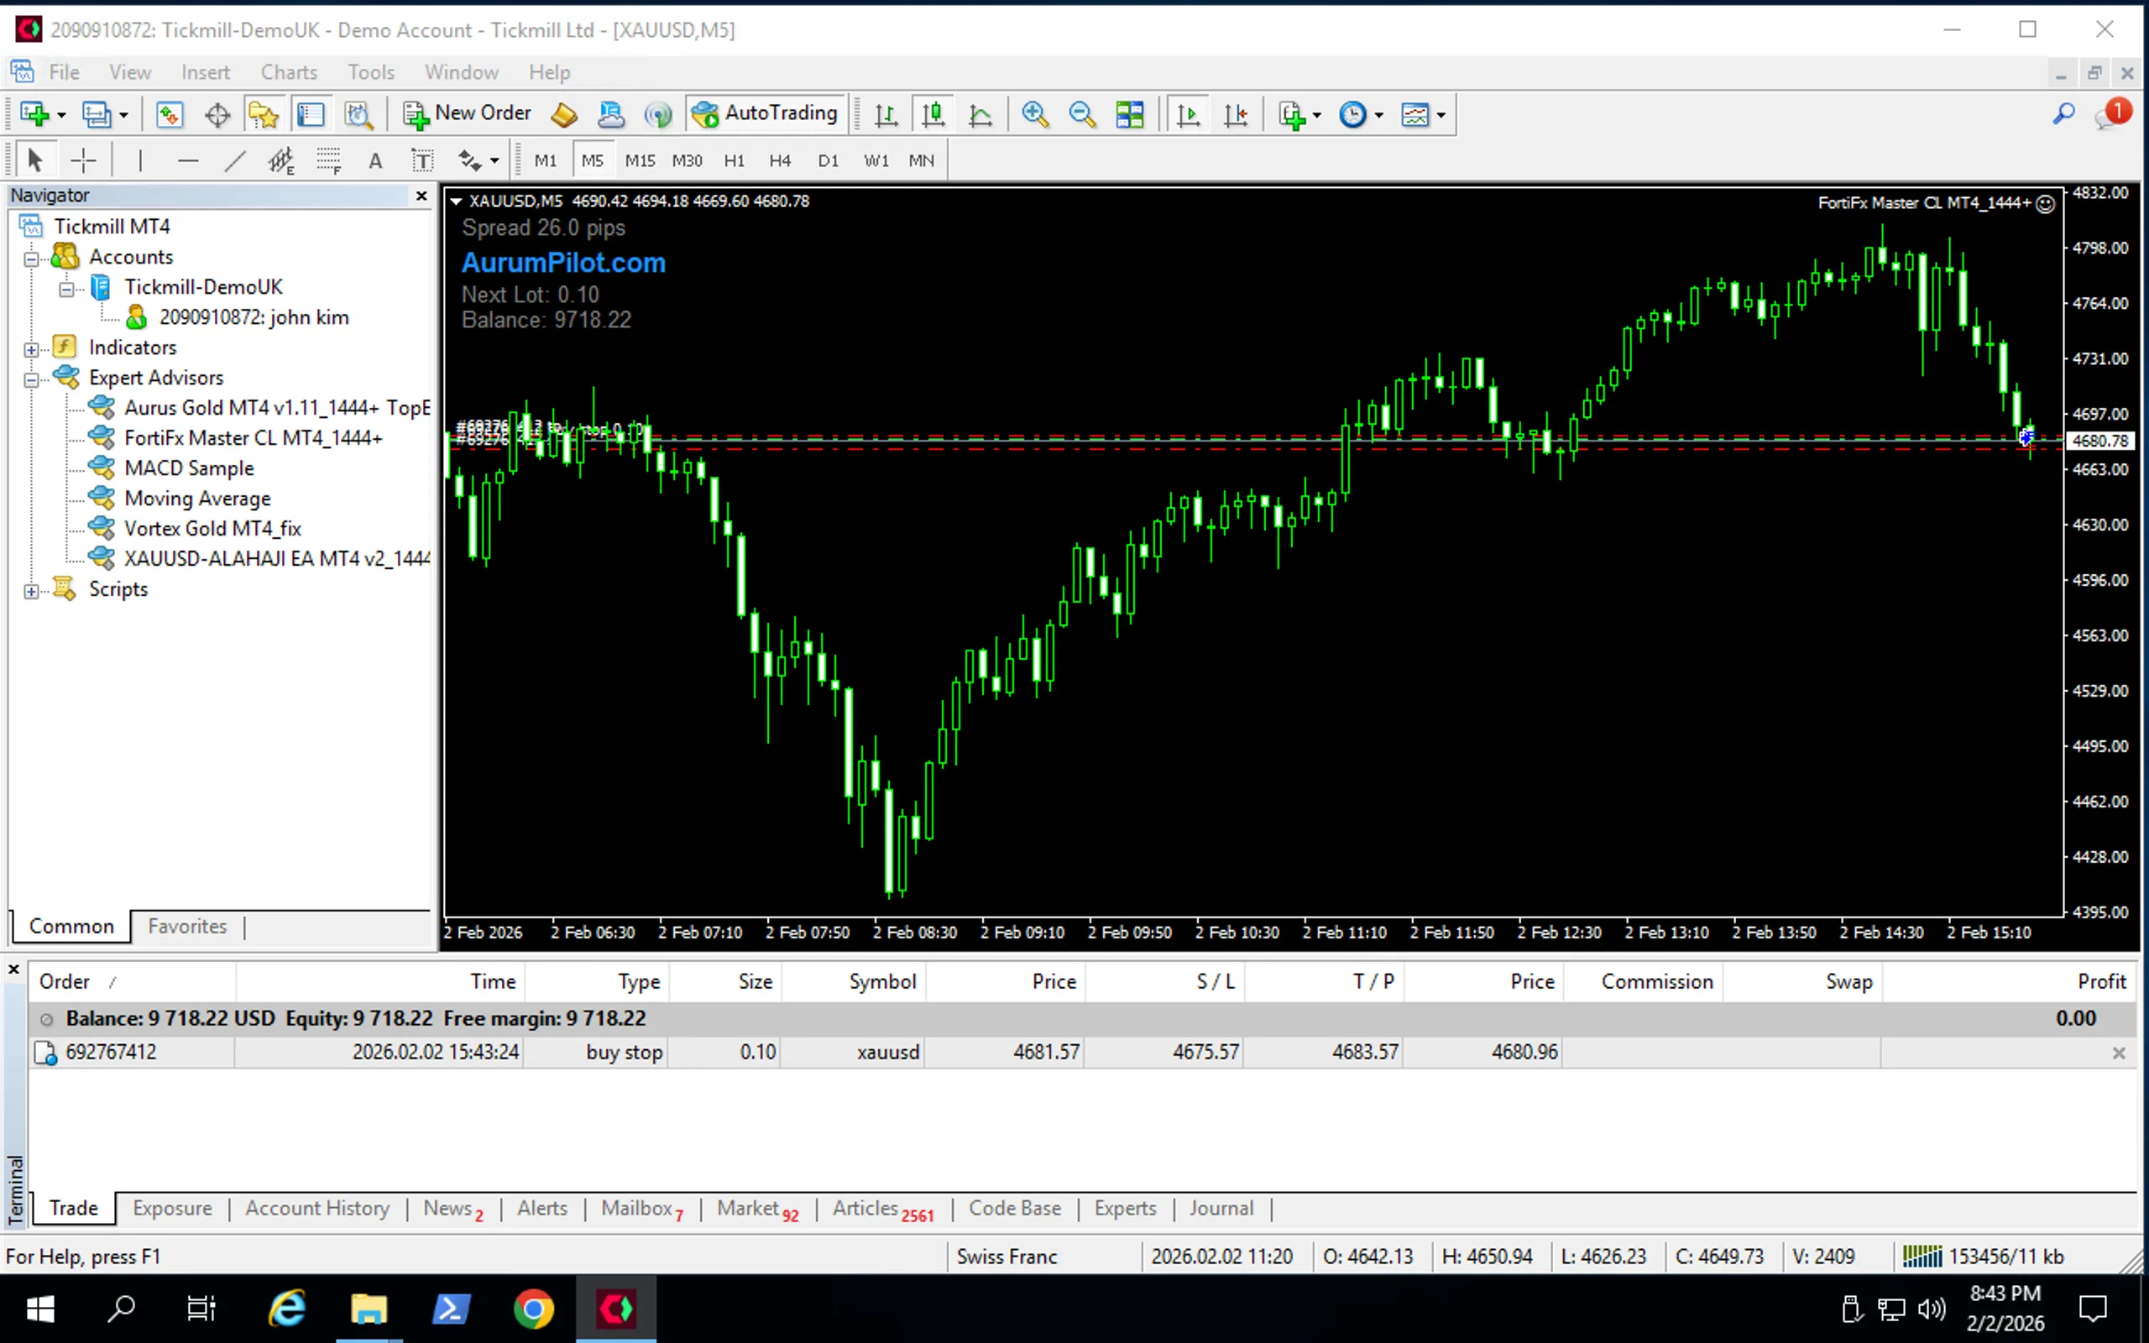Open Chrome from the taskbar
The height and width of the screenshot is (1343, 2149).
533,1309
